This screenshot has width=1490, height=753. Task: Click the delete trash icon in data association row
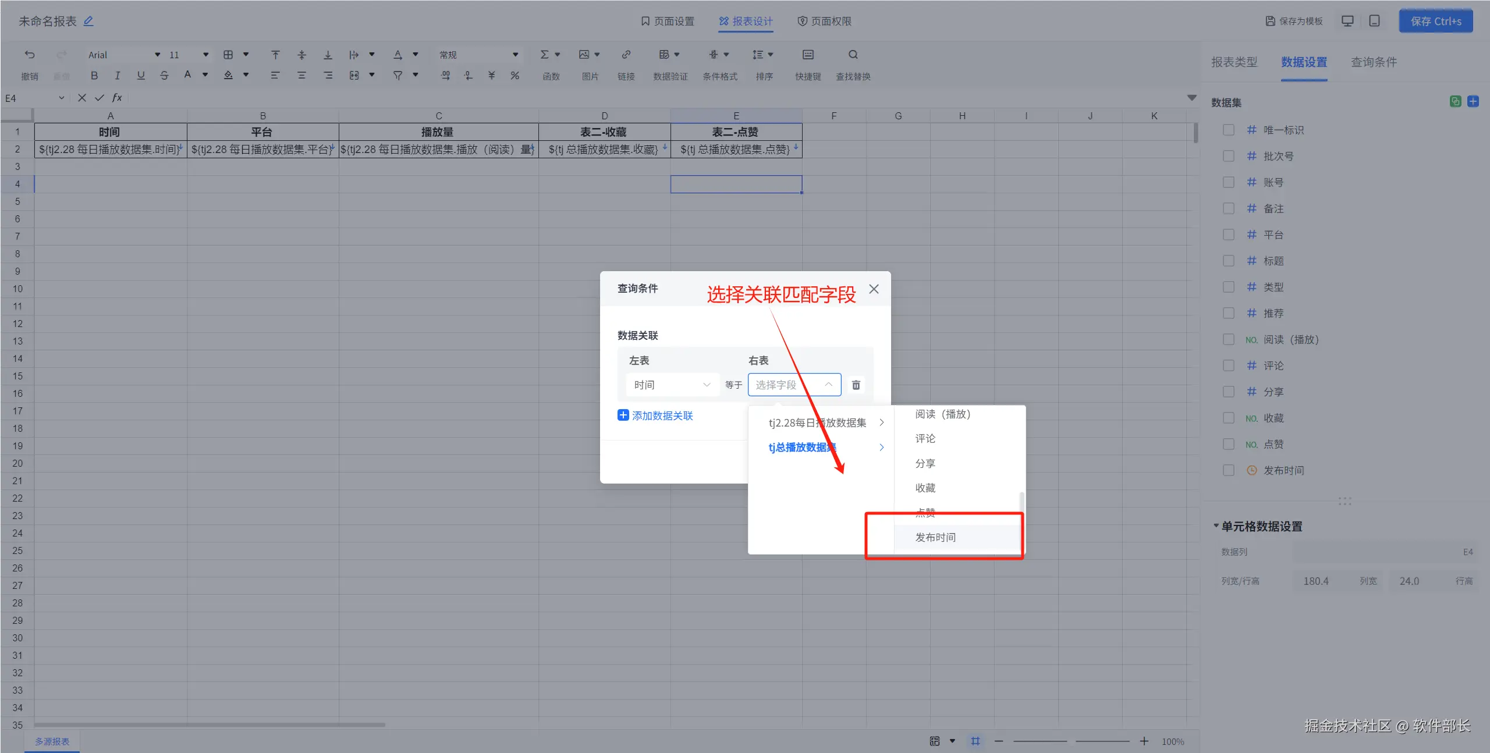pyautogui.click(x=856, y=385)
